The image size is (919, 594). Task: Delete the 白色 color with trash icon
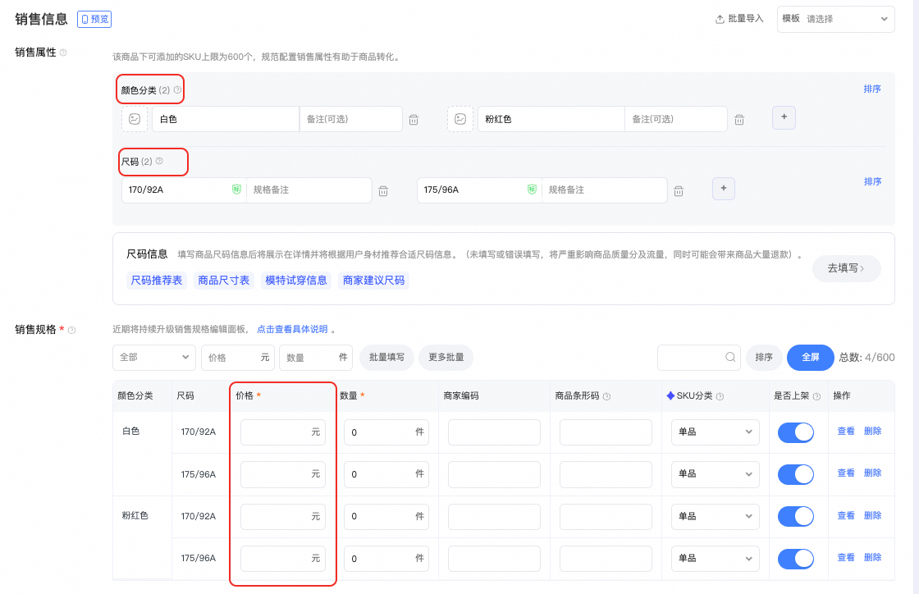tap(414, 120)
